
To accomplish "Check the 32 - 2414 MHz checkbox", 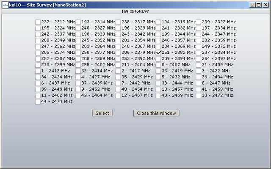I will pyautogui.click(x=78, y=71).
